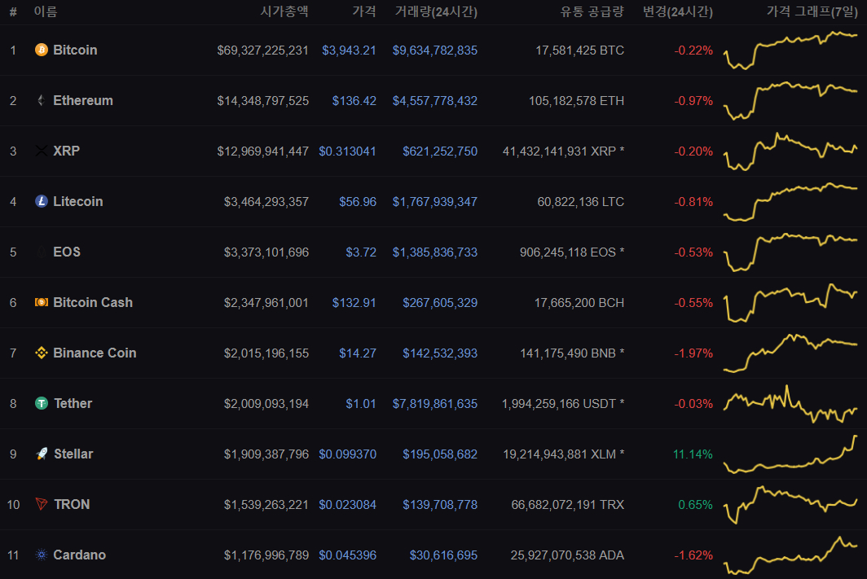Click the Stellar rocket logo icon
Viewport: 867px width, 579px height.
42,454
